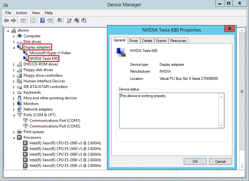The height and width of the screenshot is (181, 249).
Task: Click Update Driver Software toolbar icon
Action: pyautogui.click(x=69, y=21)
